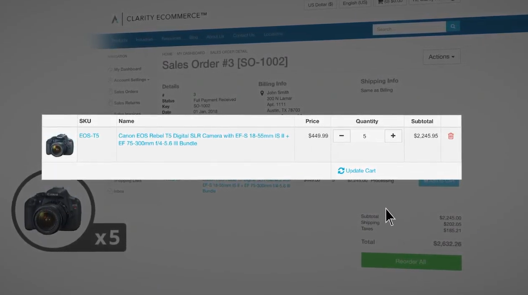Open the US Dollar ($) currency dropdown

click(320, 4)
